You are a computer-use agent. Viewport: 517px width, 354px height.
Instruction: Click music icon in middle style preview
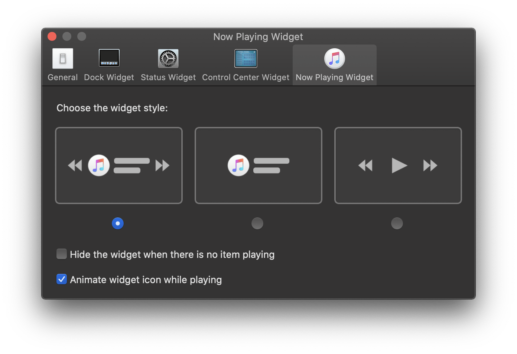click(x=238, y=165)
